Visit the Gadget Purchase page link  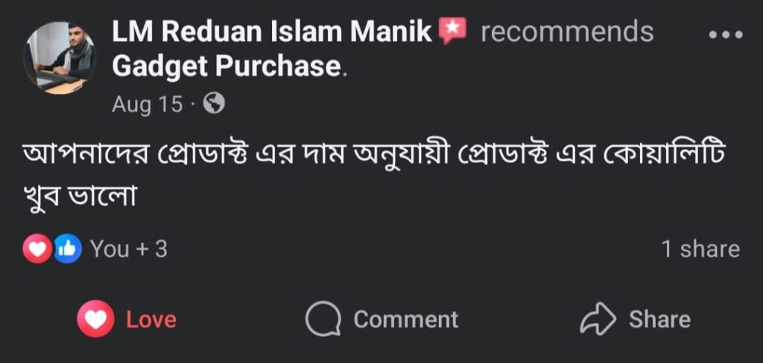coord(227,67)
